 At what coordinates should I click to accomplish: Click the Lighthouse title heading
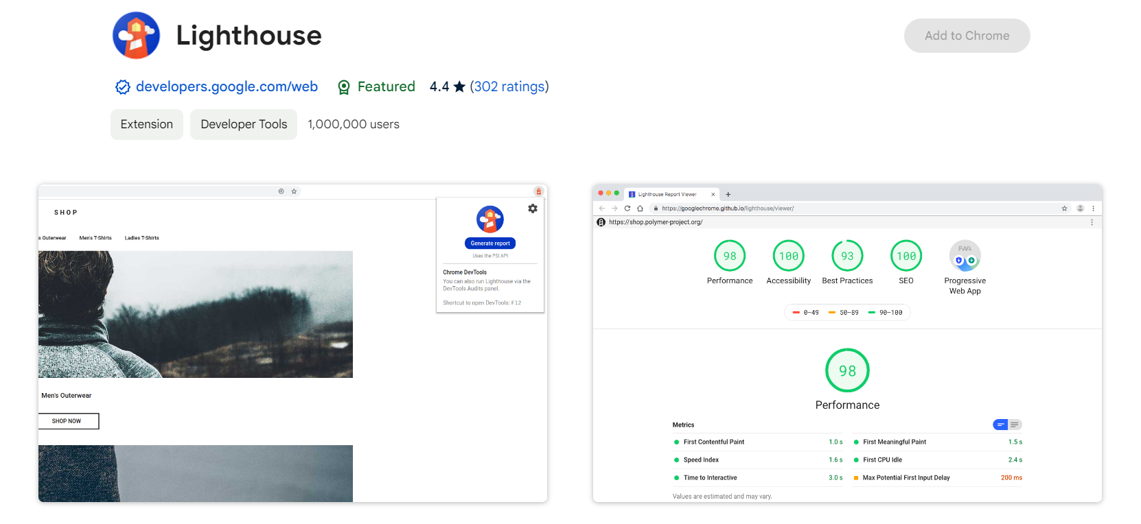[x=249, y=36]
